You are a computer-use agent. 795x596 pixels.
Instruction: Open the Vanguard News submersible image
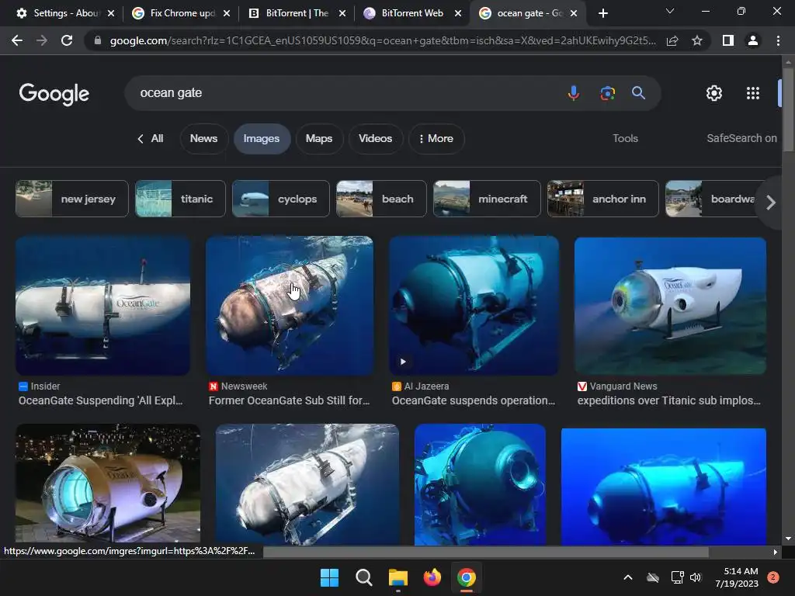click(x=670, y=306)
